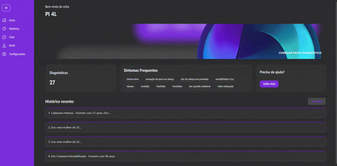Image resolution: width=337 pixels, height=166 pixels.
Task: Select the 'sensibilidade à luz' tag
Action: point(225,79)
